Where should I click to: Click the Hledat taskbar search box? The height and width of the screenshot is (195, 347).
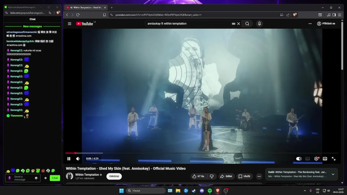(x=146, y=191)
